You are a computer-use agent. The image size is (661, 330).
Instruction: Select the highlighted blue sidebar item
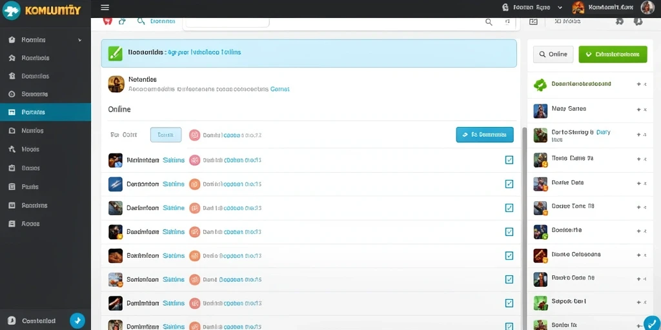[x=46, y=112]
